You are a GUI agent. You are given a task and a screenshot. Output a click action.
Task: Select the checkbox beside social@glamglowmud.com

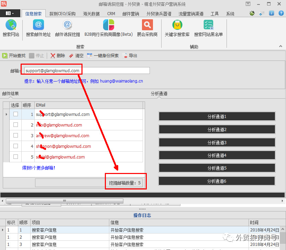pos(15,157)
